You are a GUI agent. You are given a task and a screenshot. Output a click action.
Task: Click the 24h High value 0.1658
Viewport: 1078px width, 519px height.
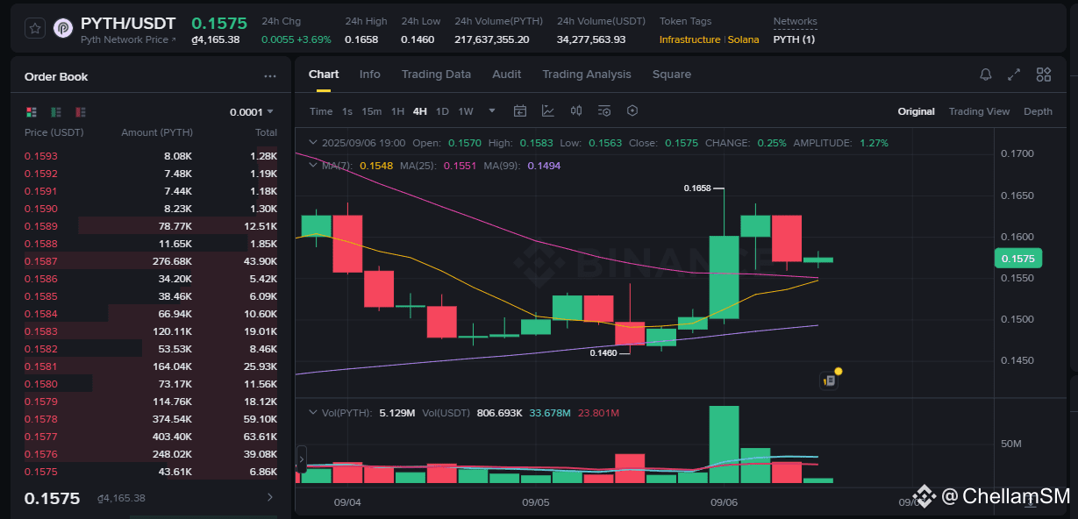click(361, 39)
